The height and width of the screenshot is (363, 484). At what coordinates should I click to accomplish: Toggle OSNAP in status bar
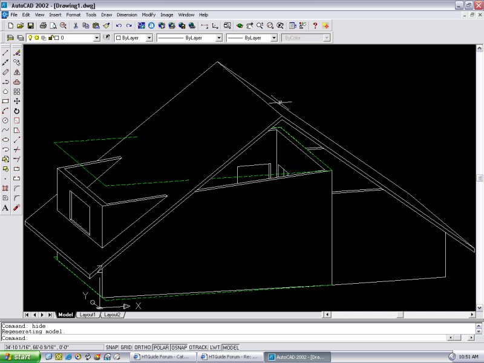179,347
